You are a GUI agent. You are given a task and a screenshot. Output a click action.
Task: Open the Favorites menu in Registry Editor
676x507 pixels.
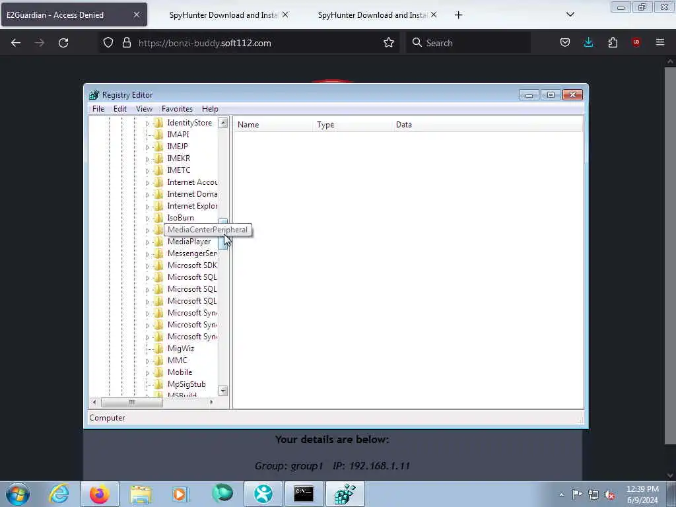point(177,109)
